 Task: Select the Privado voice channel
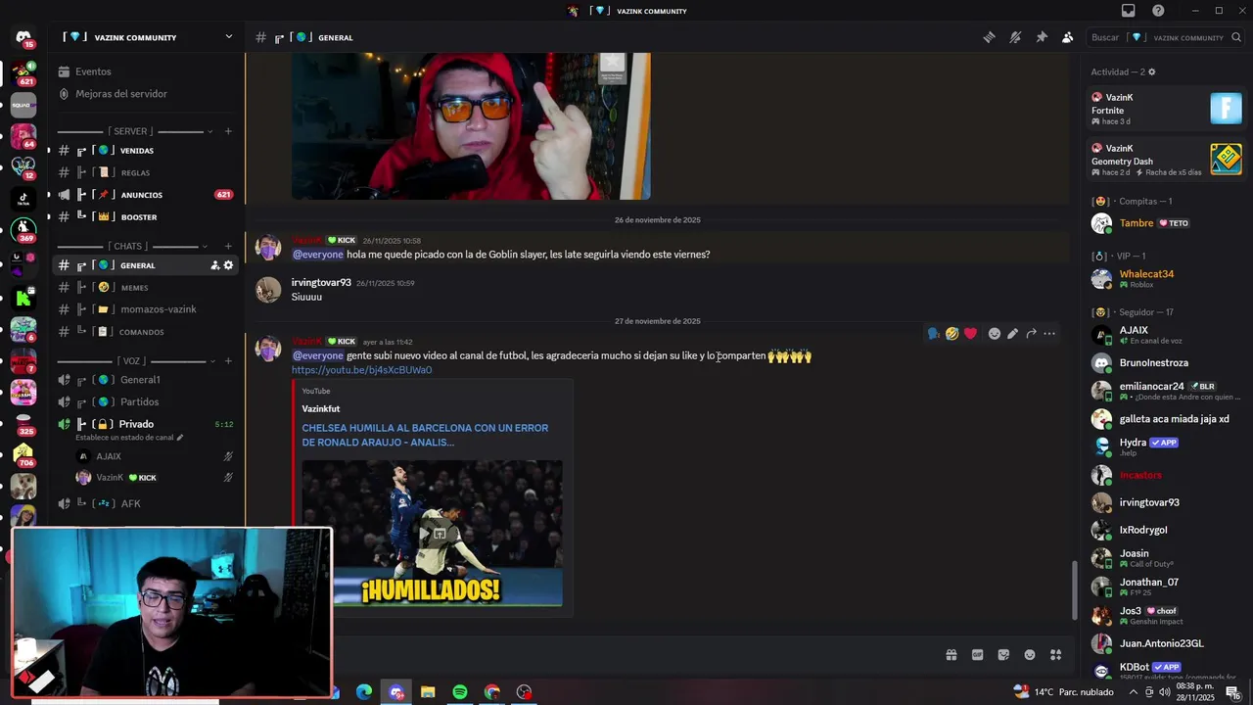[136, 424]
